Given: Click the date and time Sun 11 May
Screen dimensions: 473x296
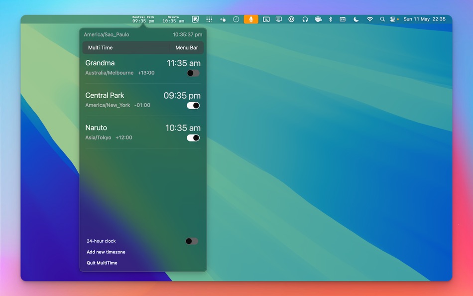Looking at the screenshot, I should click(424, 19).
